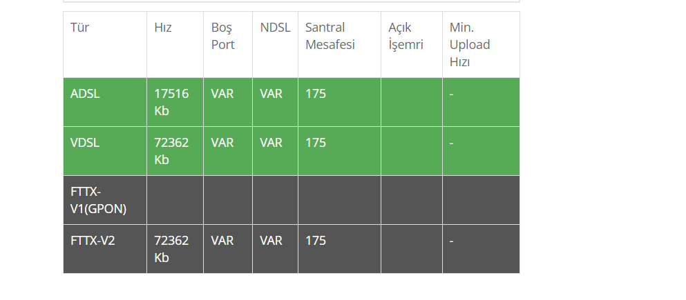This screenshot has width=686, height=300.
Task: Click the FTTX-V2 Santral Mesafesi 175 cell
Action: (x=339, y=249)
